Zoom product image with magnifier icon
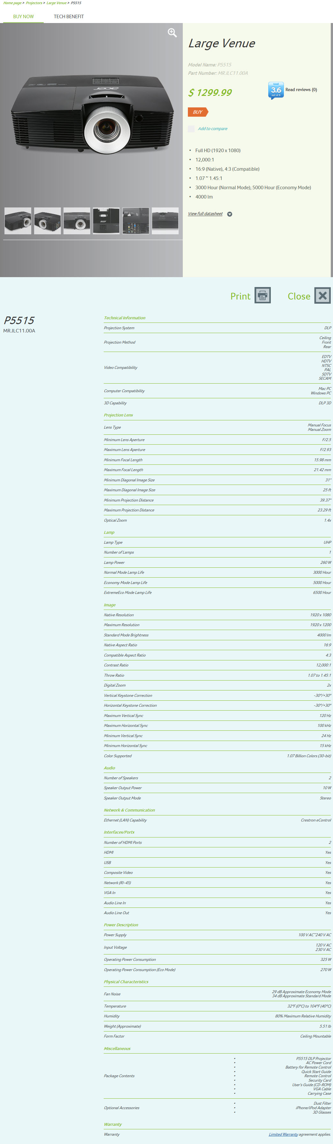The width and height of the screenshot is (333, 1144). tap(172, 32)
